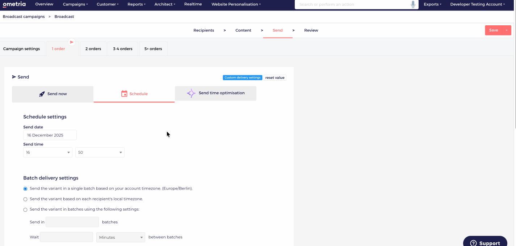Viewport: 516px width, 246px height.
Task: Click Custom delivery settings badge
Action: [243, 78]
